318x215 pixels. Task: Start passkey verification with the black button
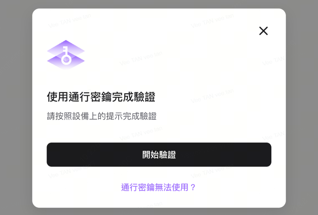click(159, 154)
